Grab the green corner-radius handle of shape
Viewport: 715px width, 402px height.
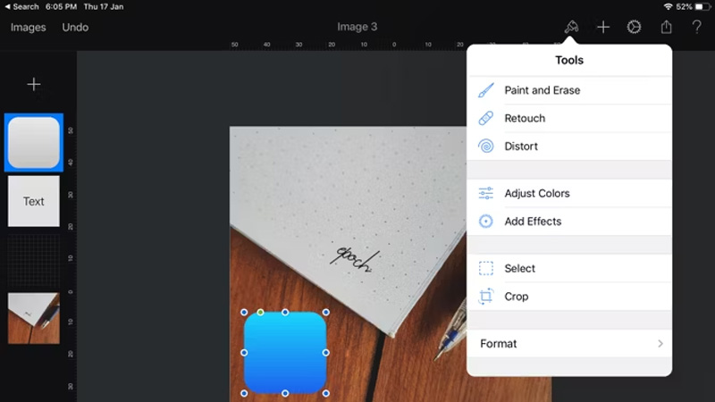pos(260,312)
